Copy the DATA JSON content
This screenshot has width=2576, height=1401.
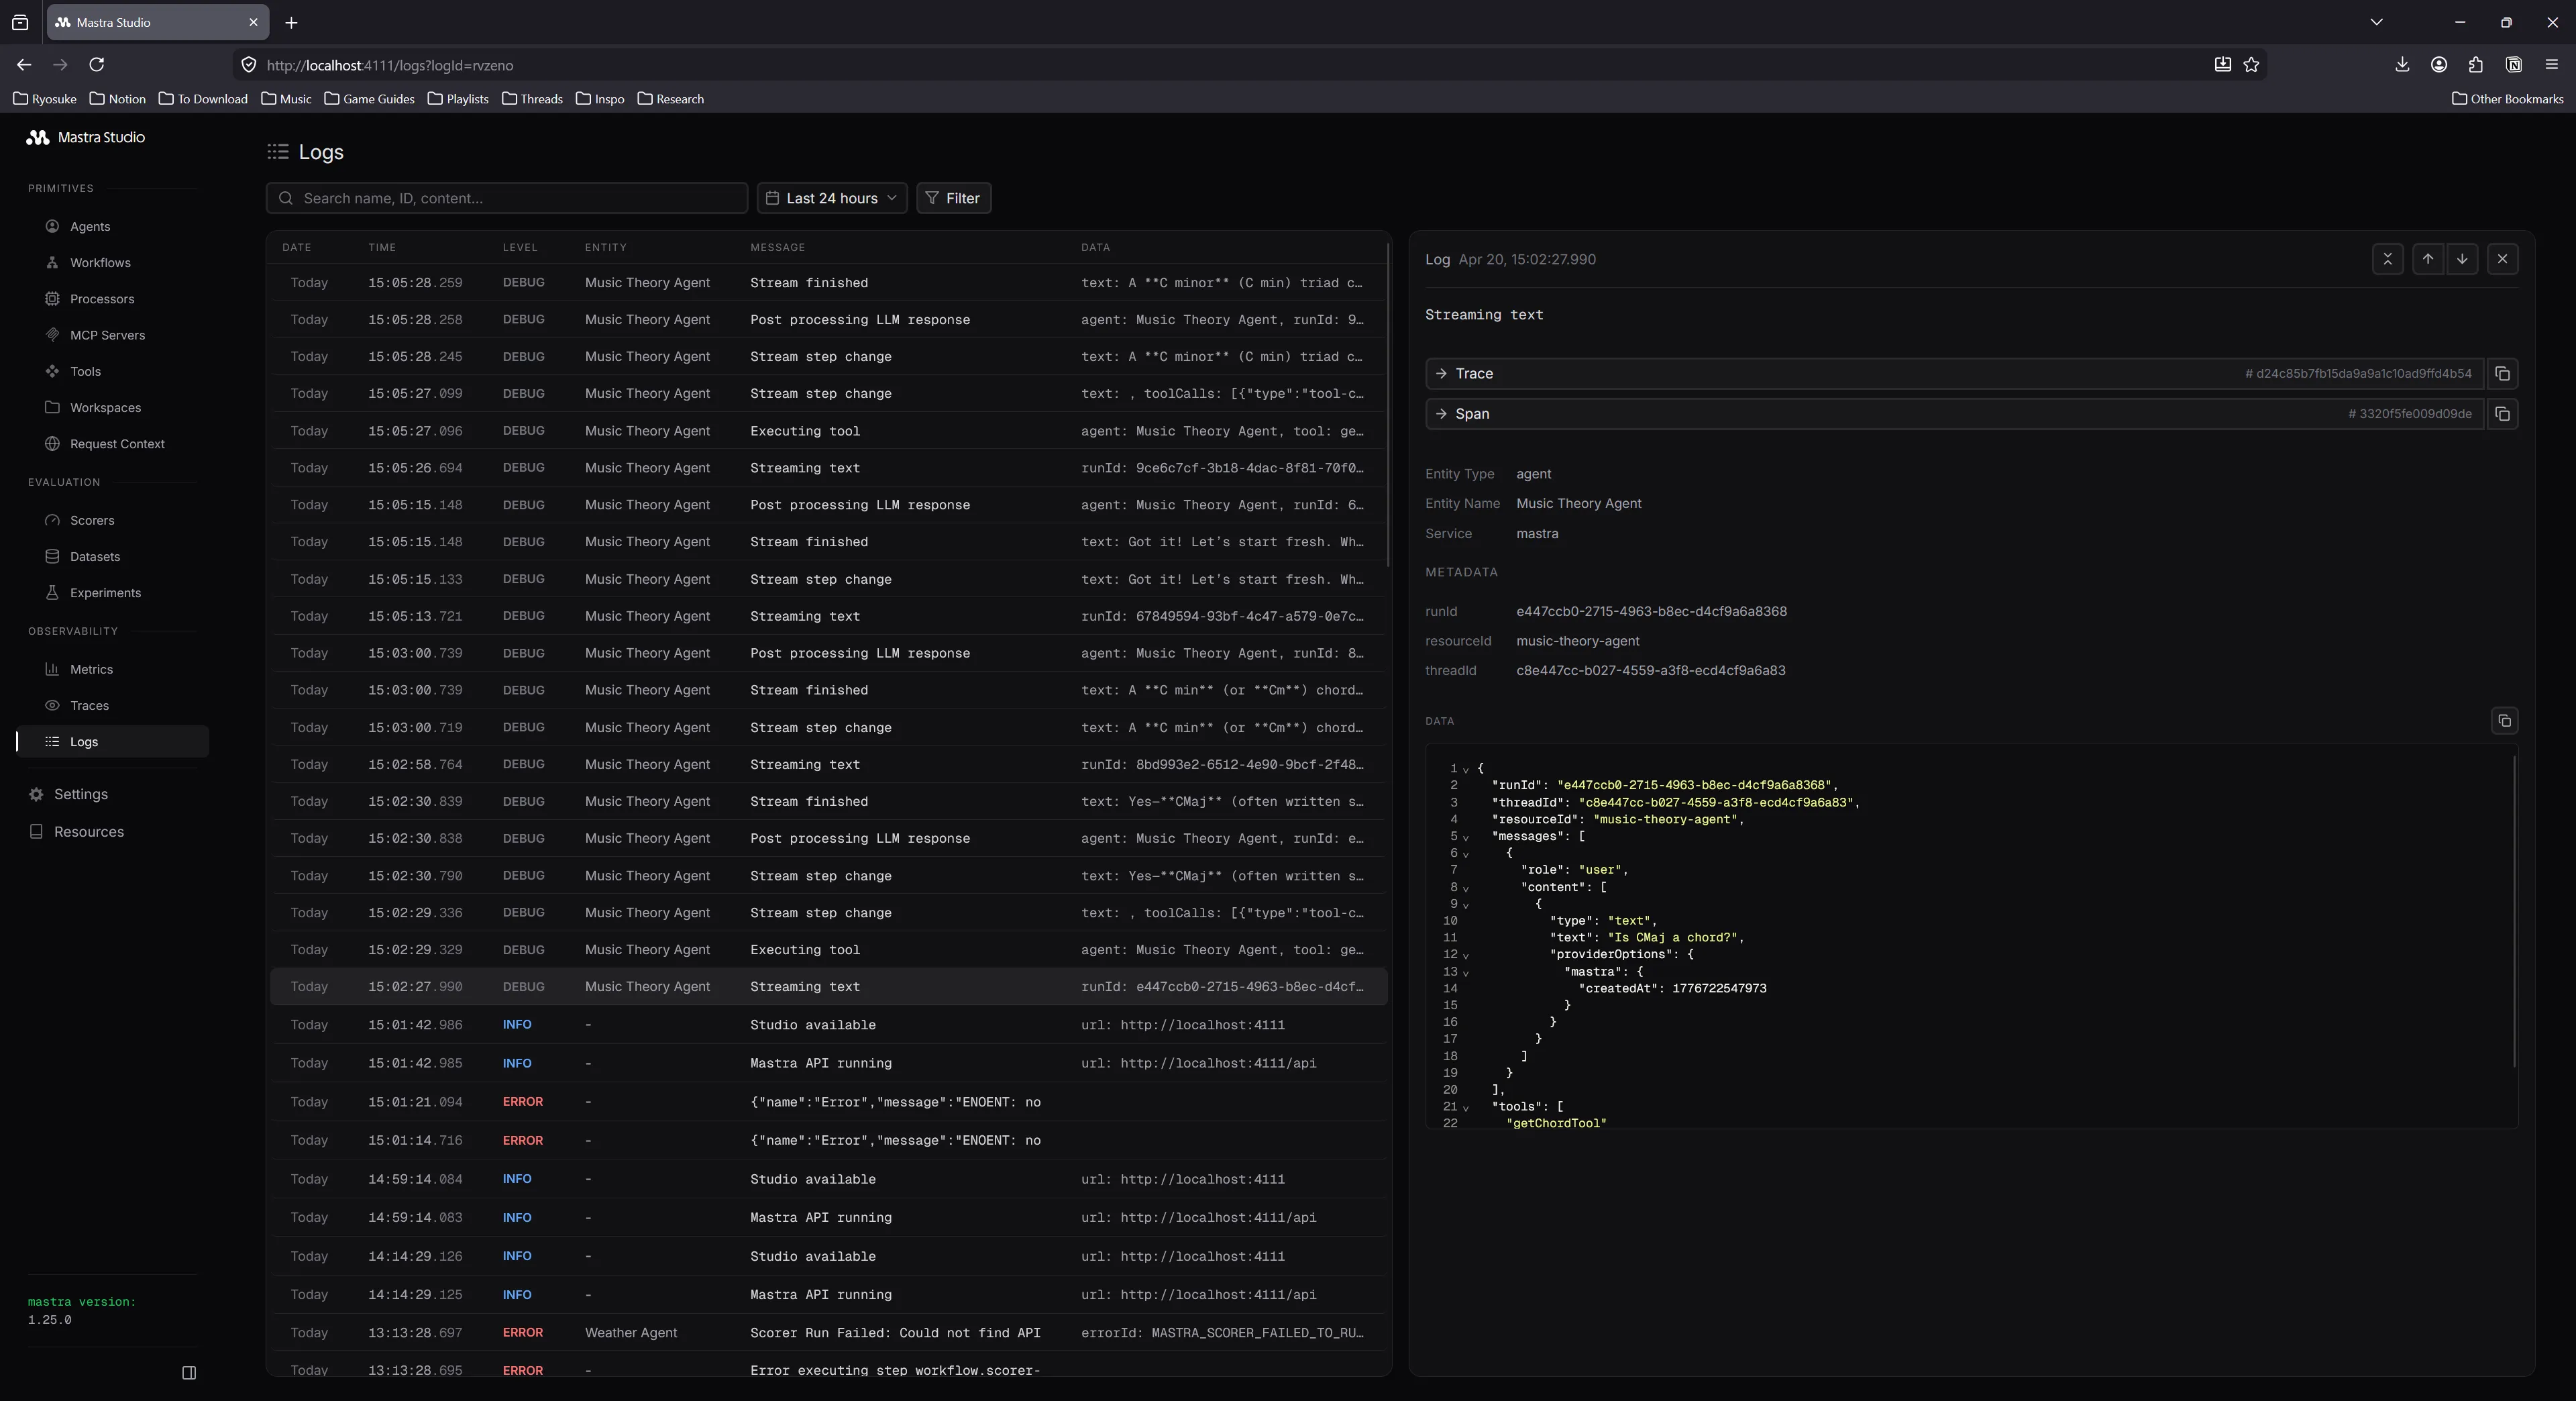click(2505, 720)
